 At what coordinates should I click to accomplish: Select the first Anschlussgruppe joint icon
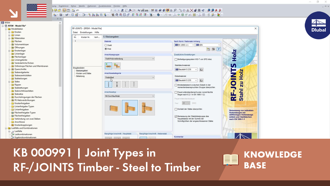pos(109,66)
